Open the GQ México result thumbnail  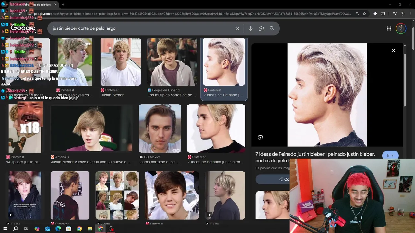pos(160,128)
